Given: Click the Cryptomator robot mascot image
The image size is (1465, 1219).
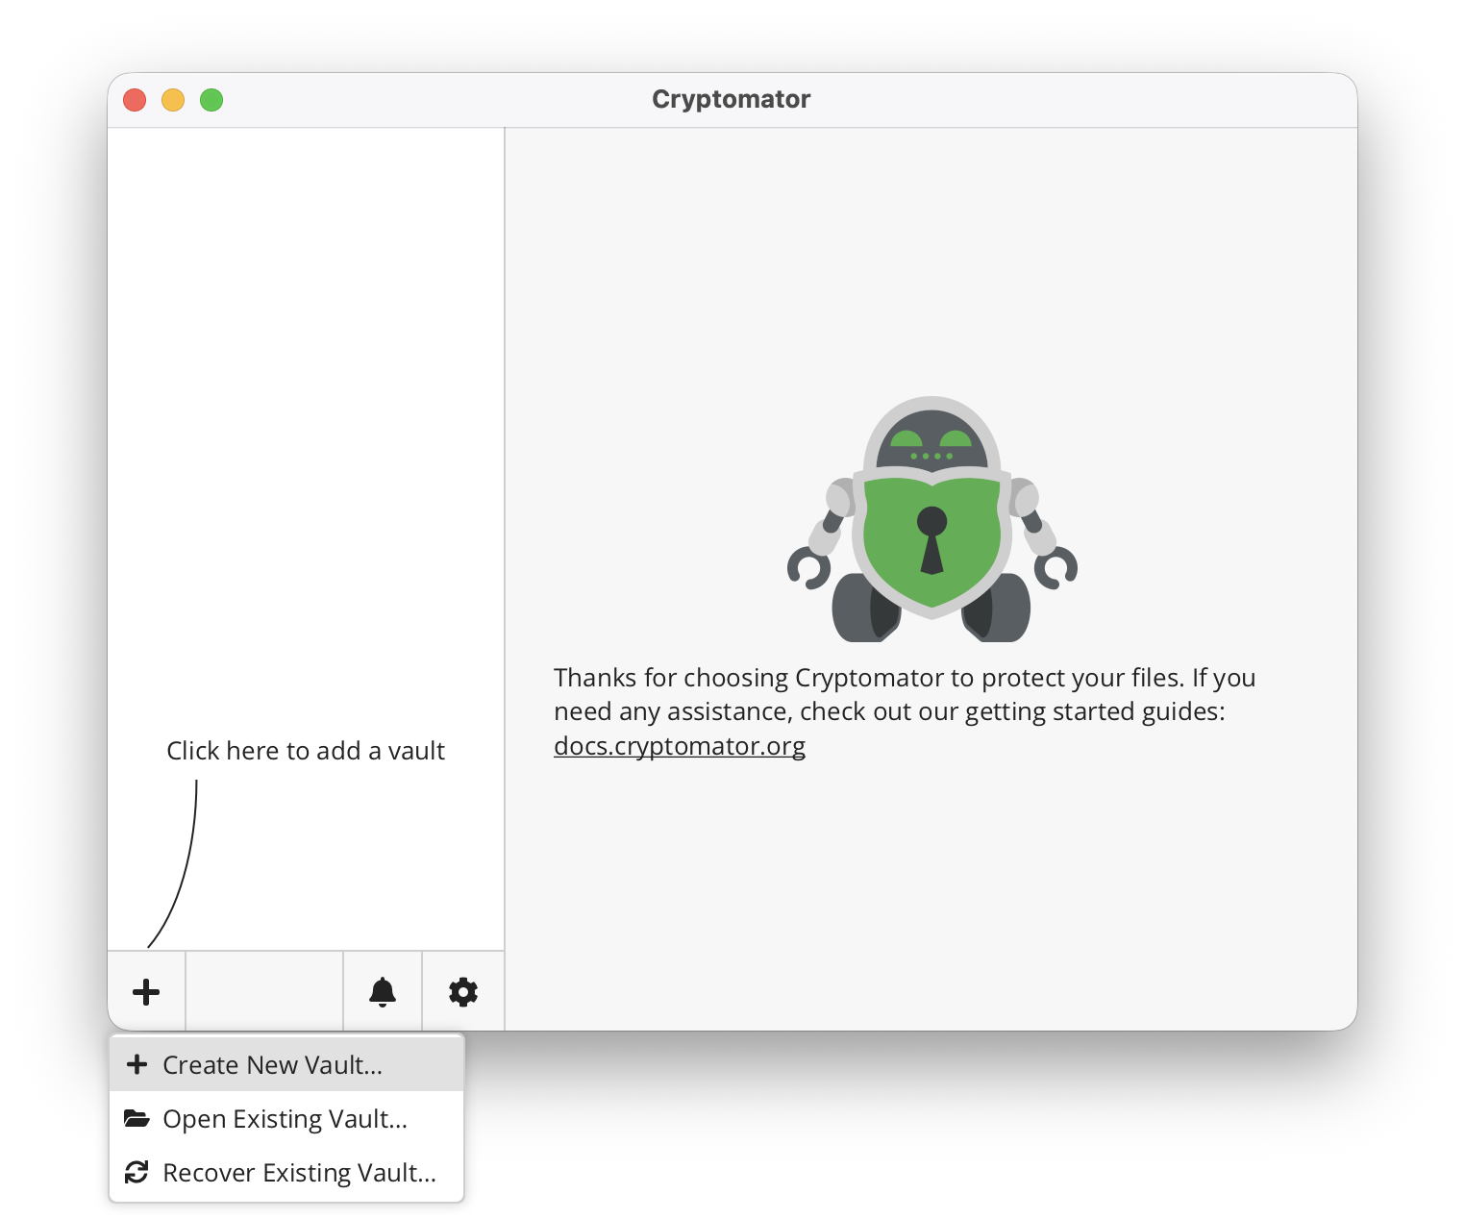Looking at the screenshot, I should pos(931,519).
